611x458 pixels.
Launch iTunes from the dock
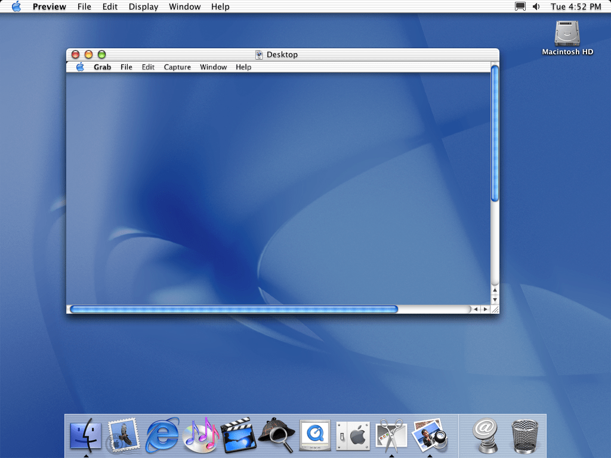[x=200, y=435]
